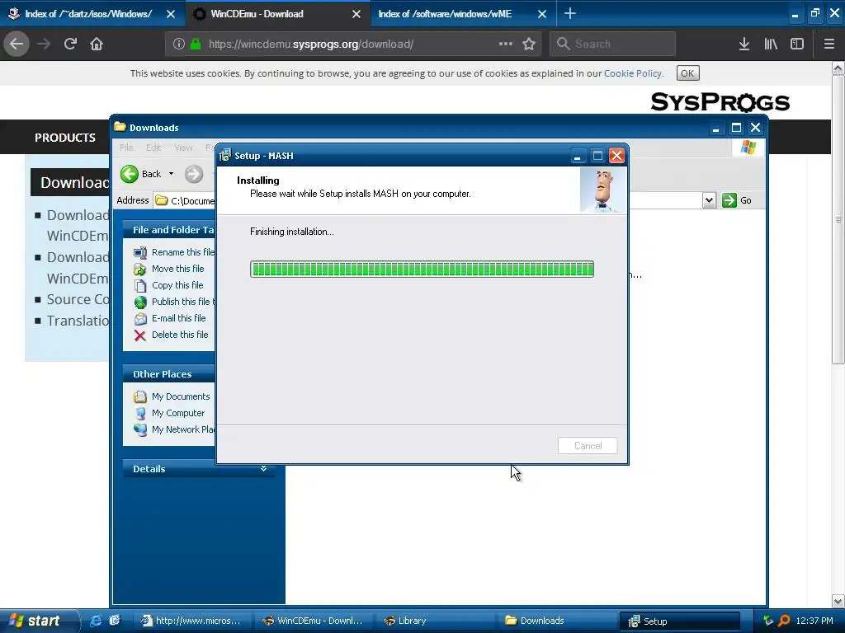Switch to Setup taskbar button
Viewport: 845px width, 633px height.
coord(680,621)
